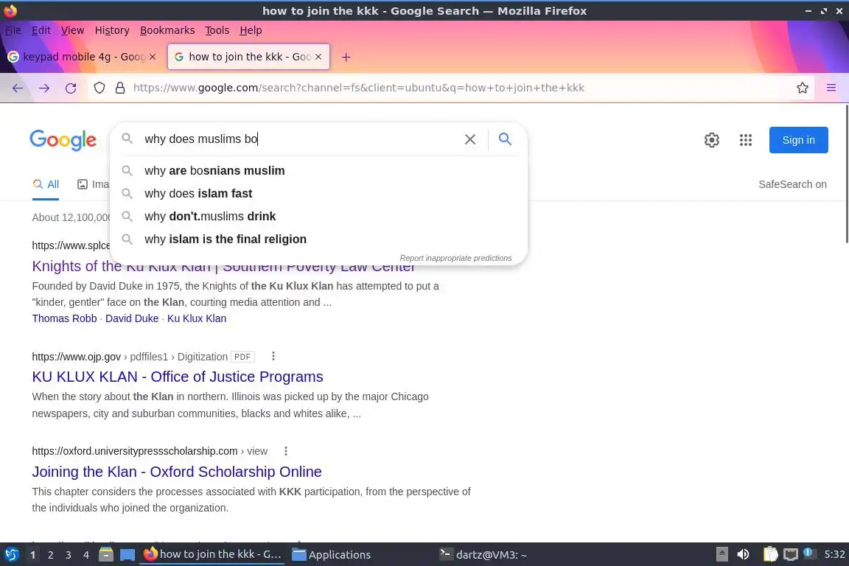Viewport: 849px width, 566px height.
Task: Open the file manager in the taskbar
Action: tap(106, 554)
